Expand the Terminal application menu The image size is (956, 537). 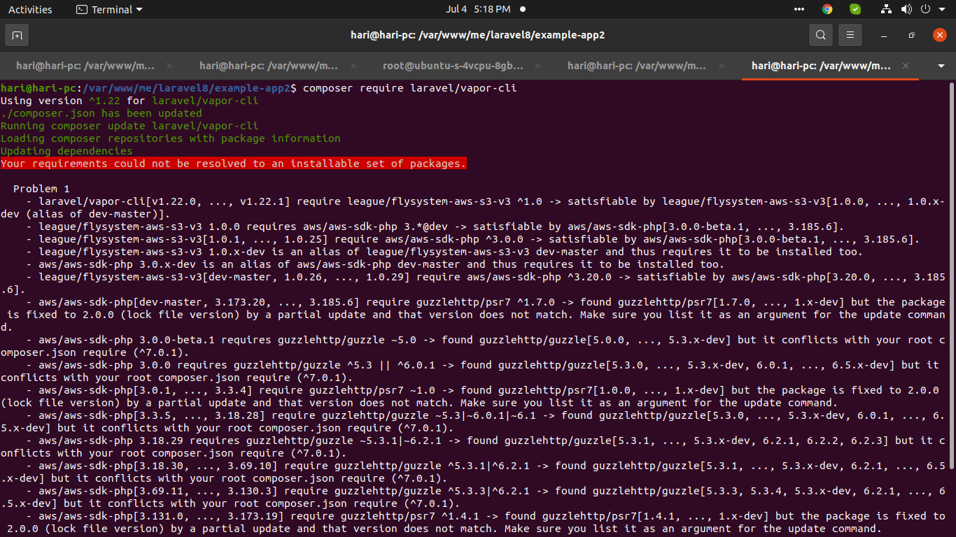pyautogui.click(x=108, y=9)
